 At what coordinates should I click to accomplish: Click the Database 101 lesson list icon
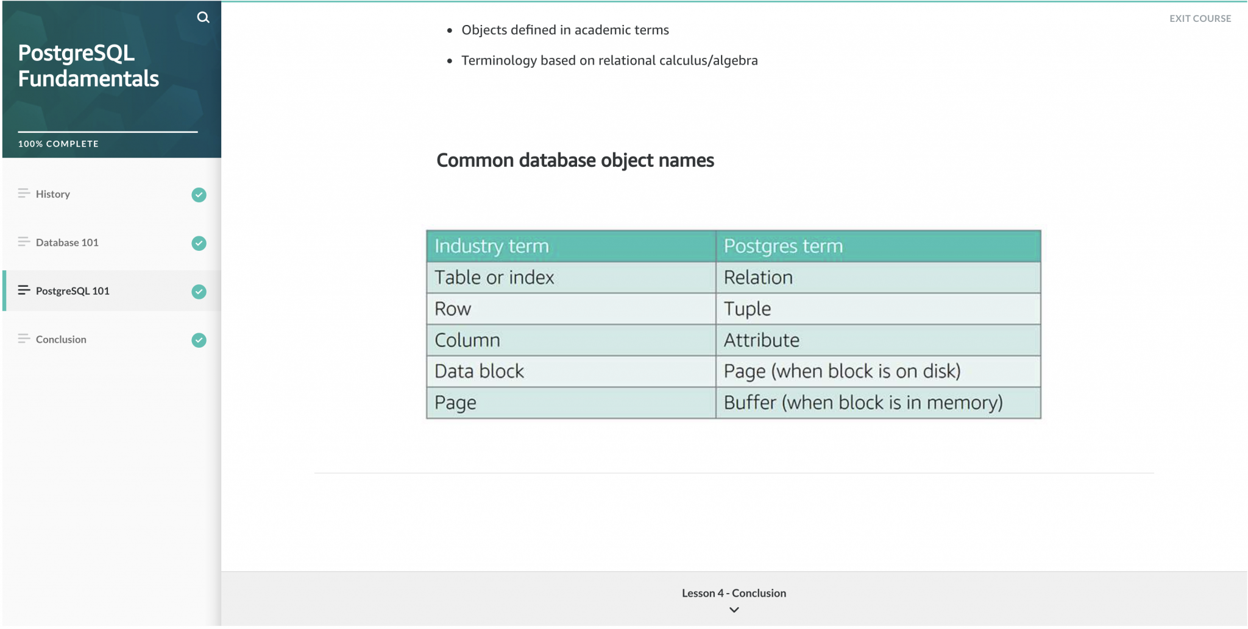[23, 242]
